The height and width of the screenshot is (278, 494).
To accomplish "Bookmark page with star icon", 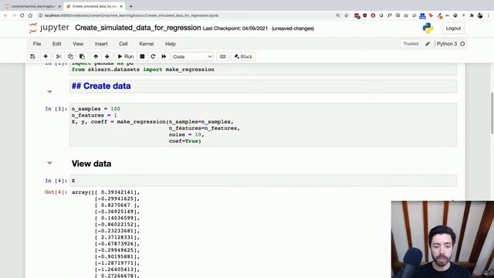I will [x=347, y=15].
